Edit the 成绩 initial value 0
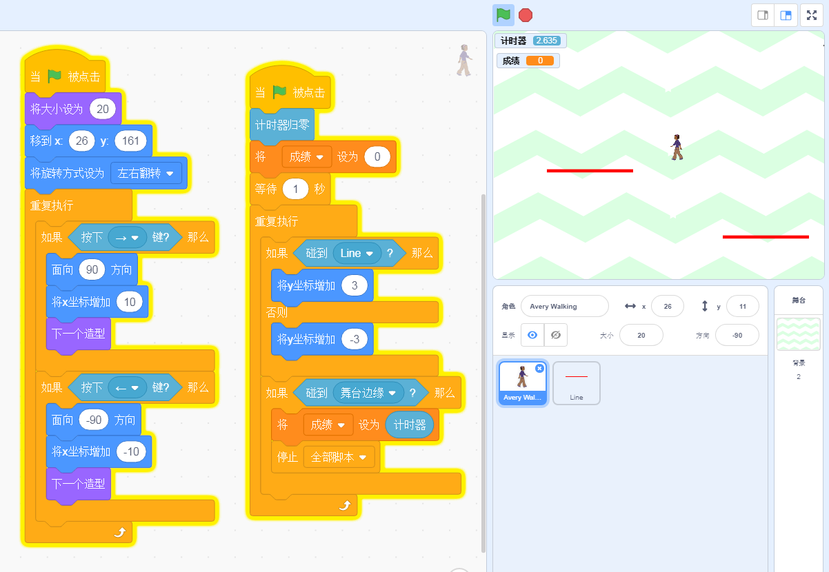This screenshot has width=829, height=572. (x=377, y=157)
